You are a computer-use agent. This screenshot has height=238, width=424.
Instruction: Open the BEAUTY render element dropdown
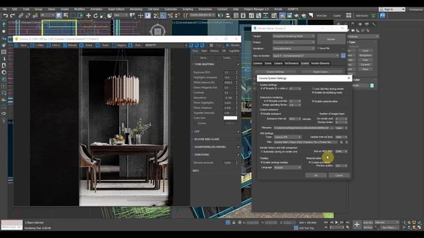pyautogui.click(x=166, y=45)
